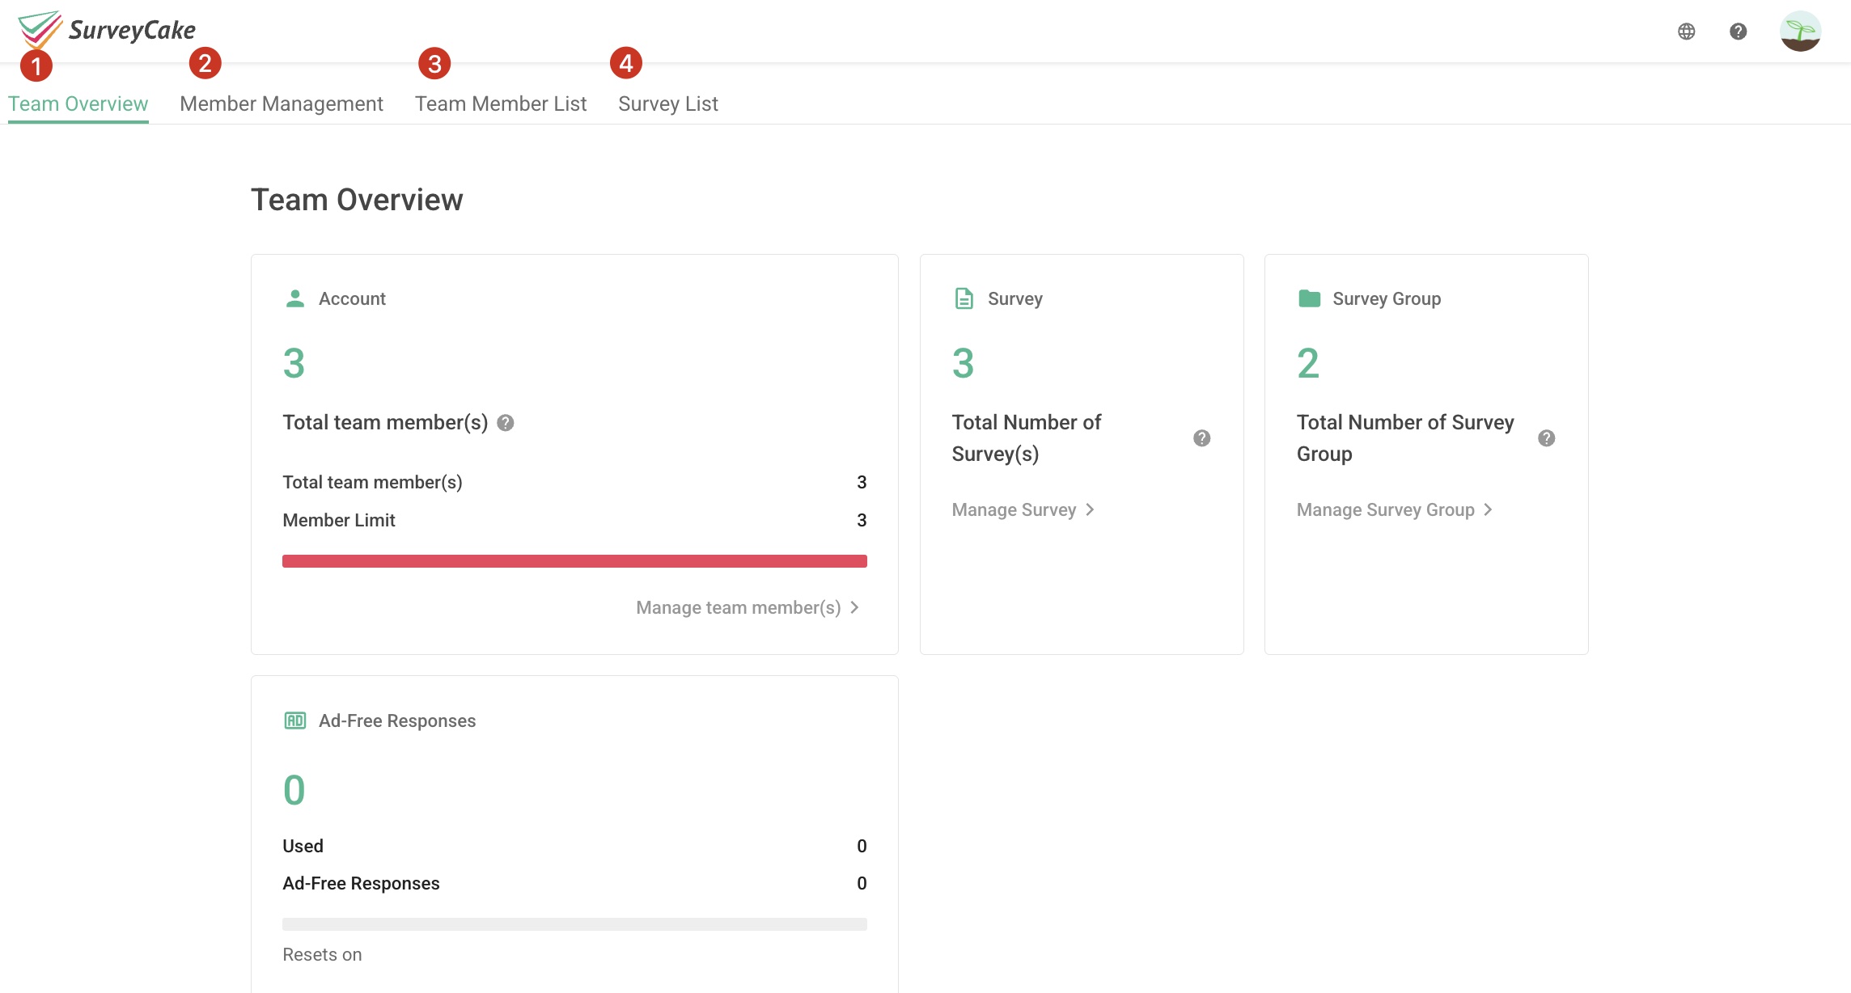Expand the chevron next to Manage team member(s)
Image resolution: width=1851 pixels, height=993 pixels.
[855, 607]
